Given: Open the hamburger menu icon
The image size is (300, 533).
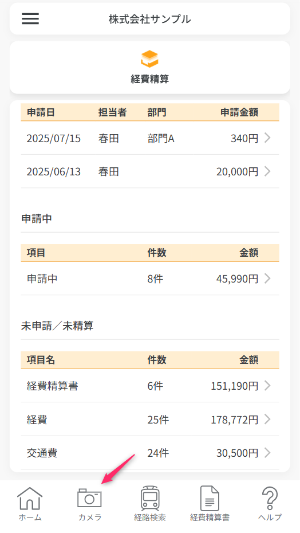Looking at the screenshot, I should pyautogui.click(x=30, y=19).
